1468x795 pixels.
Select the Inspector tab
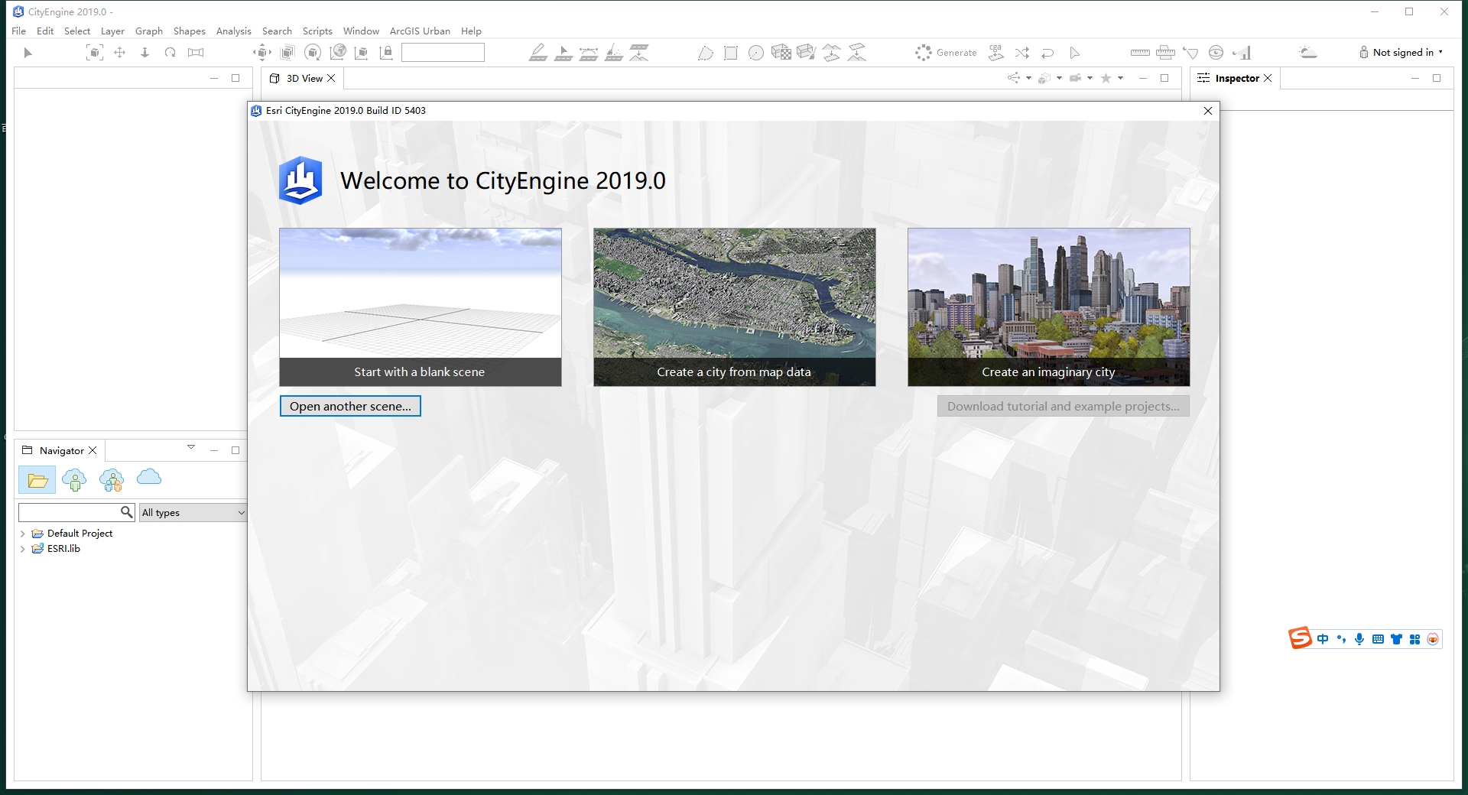[1236, 78]
